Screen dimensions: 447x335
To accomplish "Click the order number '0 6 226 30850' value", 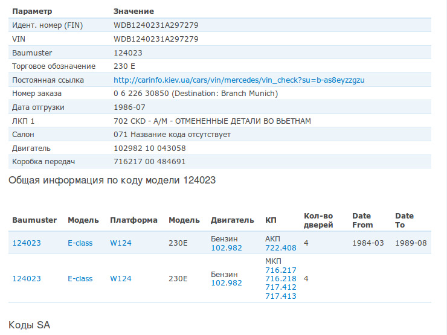I will point(141,94).
